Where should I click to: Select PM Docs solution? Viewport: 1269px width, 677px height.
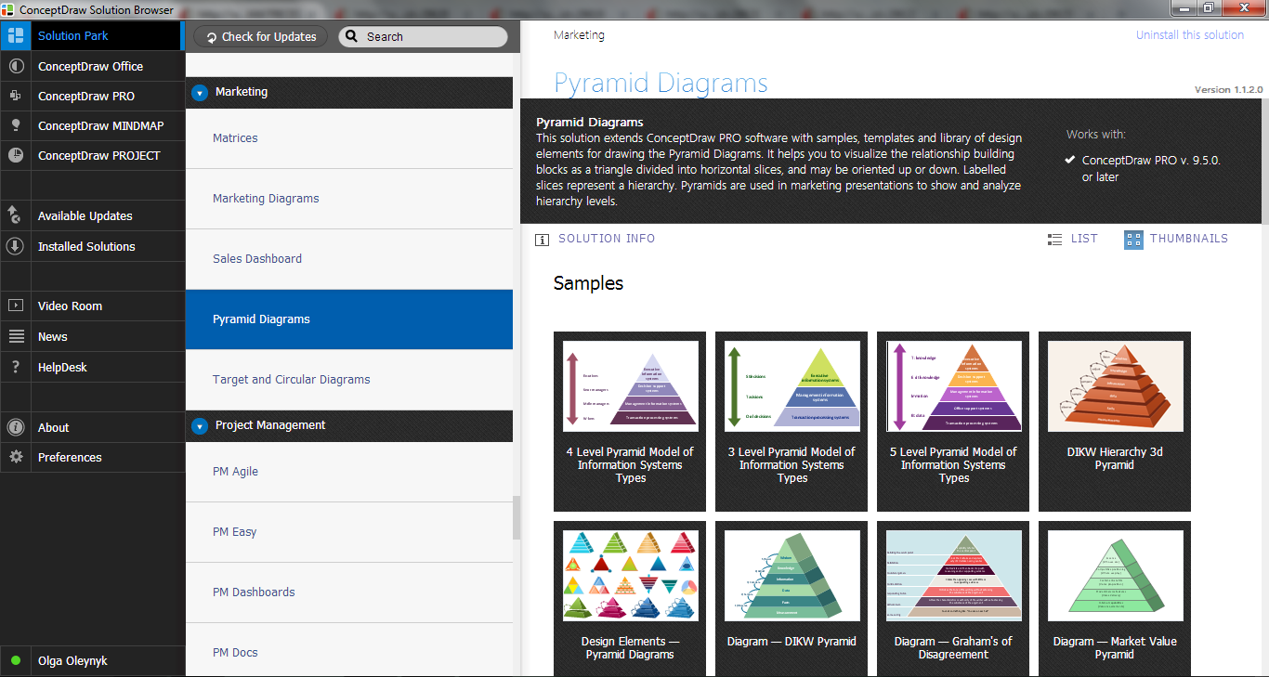tap(349, 650)
